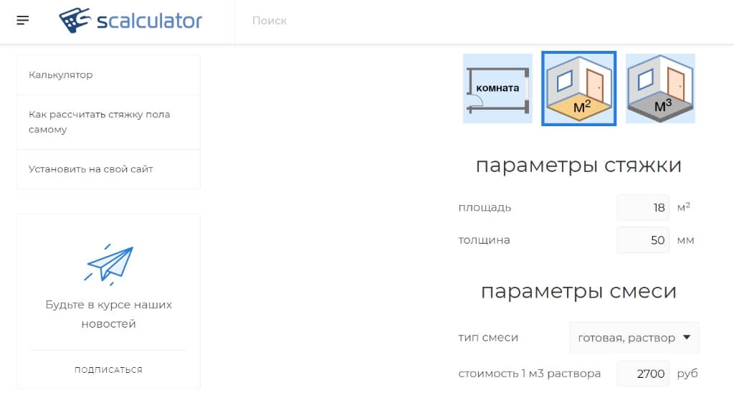Image resolution: width=734 pixels, height=413 pixels.
Task: Expand the тип смеси dropdown
Action: click(634, 338)
